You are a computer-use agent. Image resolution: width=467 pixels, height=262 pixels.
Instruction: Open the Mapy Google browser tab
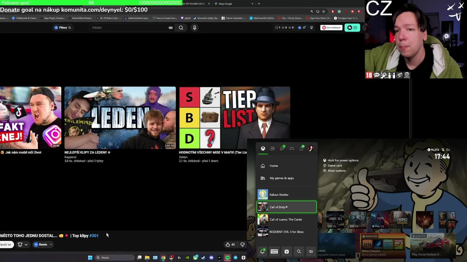point(233,4)
